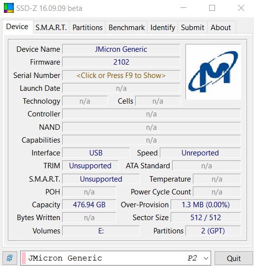Click the refresh device list icon
254x266 pixels.
[10, 258]
